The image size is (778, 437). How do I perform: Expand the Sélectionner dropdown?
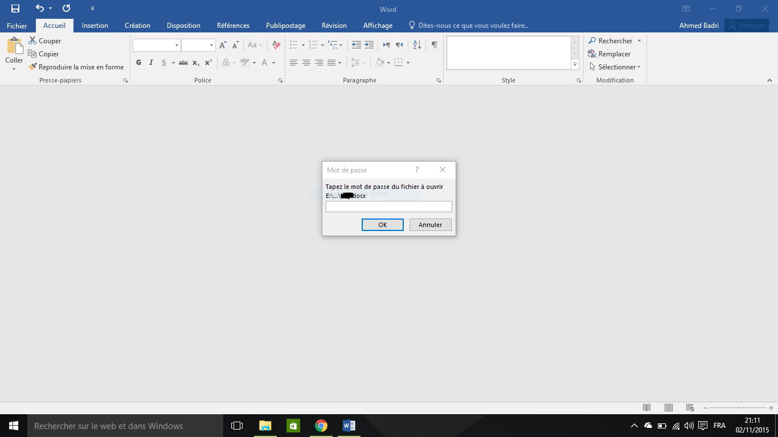pos(638,67)
